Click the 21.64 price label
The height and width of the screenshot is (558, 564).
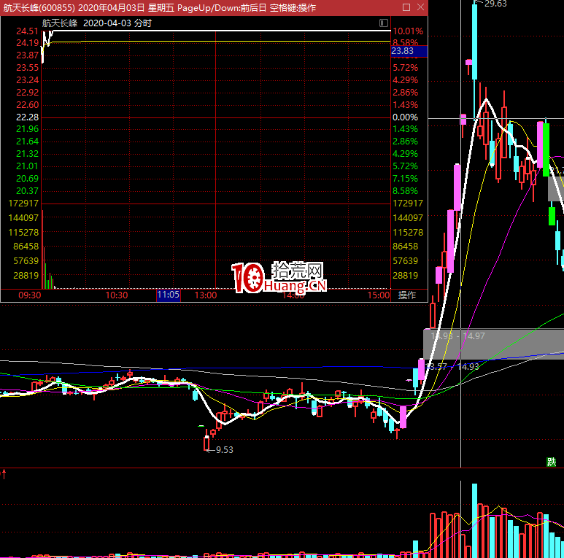27,142
